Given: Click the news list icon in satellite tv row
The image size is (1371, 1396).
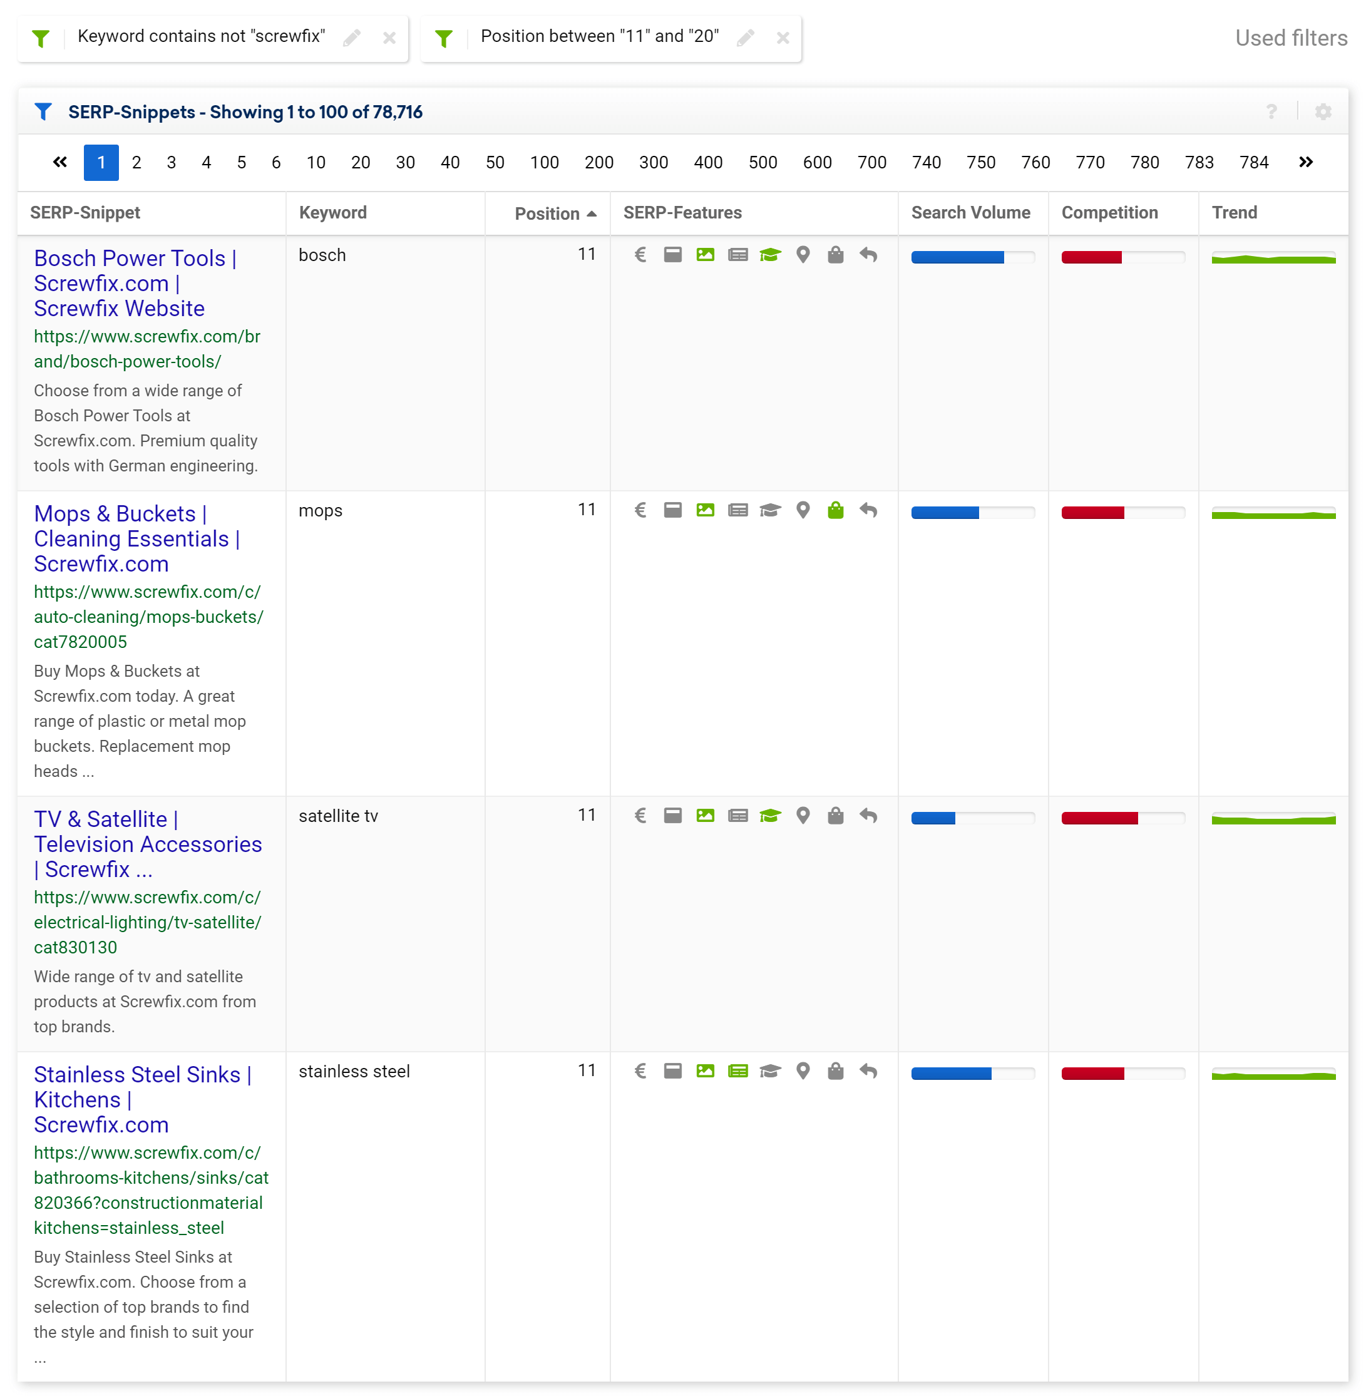Looking at the screenshot, I should (737, 816).
